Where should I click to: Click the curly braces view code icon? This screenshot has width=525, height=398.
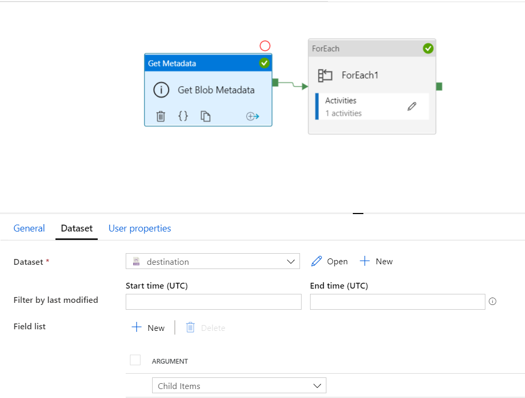point(183,116)
